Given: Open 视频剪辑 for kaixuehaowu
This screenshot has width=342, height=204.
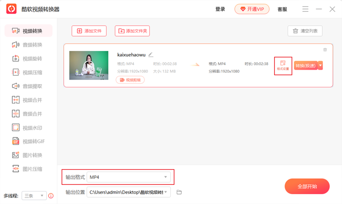Looking at the screenshot, I should click(x=130, y=80).
